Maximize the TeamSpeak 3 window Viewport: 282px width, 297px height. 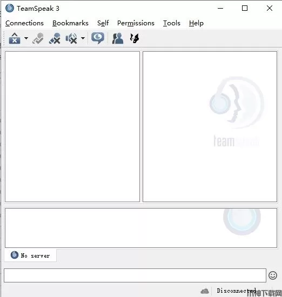tap(245, 8)
